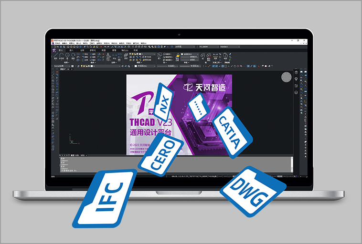362x244 pixels.
Task: Click the large A text tool
Action: pos(108,55)
